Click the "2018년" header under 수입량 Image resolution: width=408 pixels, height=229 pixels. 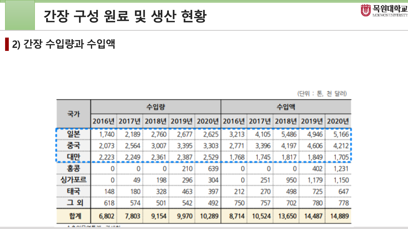pos(156,121)
